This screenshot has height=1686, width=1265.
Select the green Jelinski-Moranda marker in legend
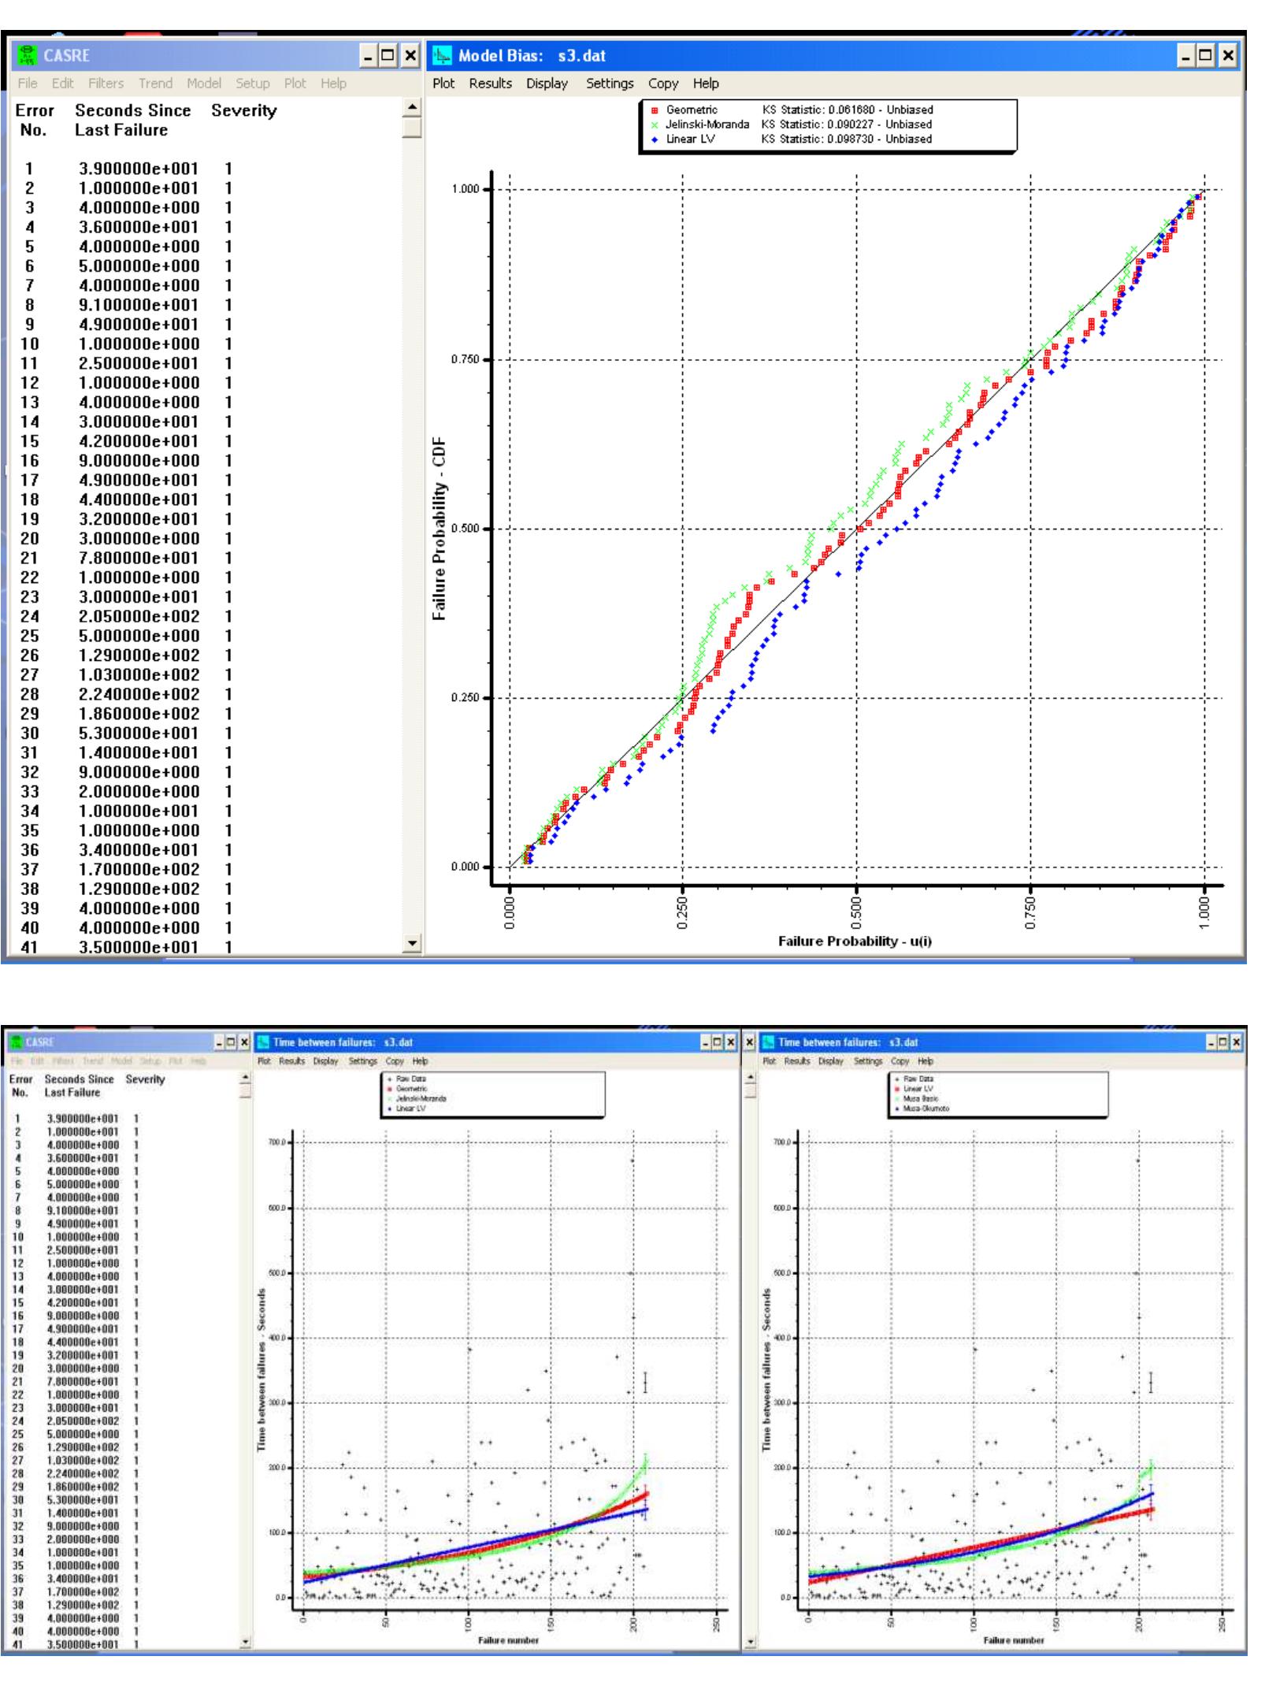[x=656, y=123]
